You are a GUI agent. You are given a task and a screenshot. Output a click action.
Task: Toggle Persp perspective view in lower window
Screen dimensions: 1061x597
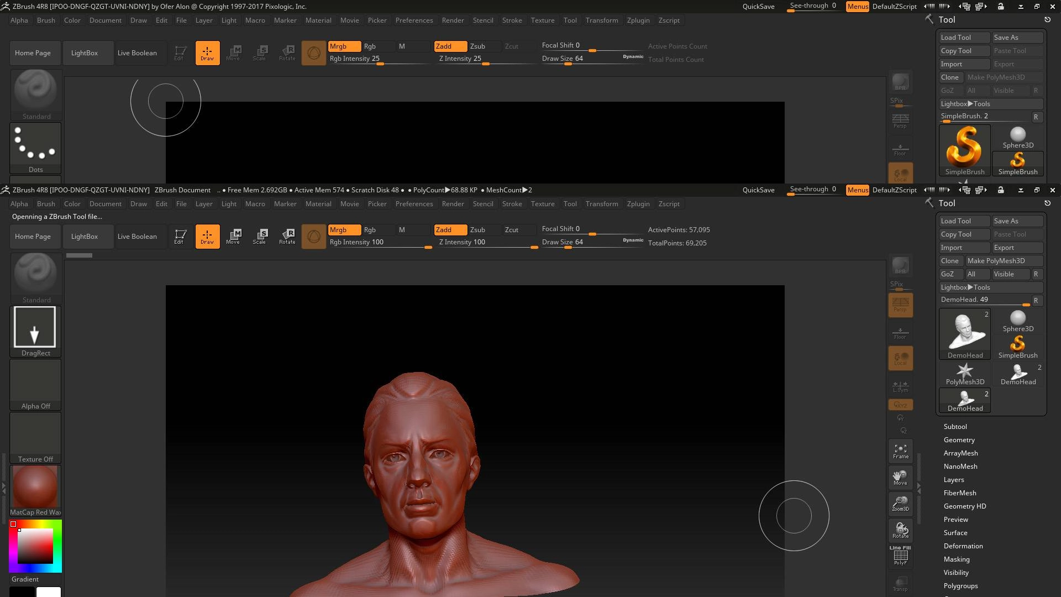pyautogui.click(x=900, y=305)
